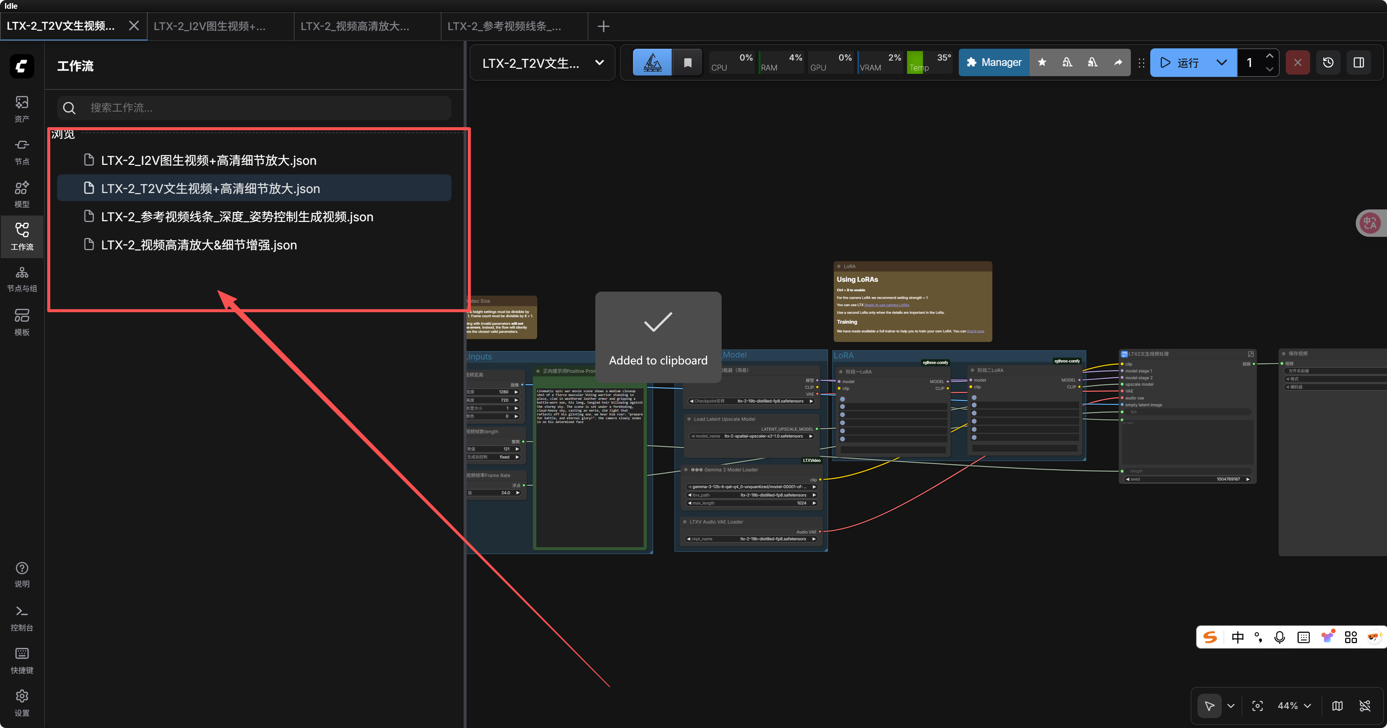
Task: Switch to the LTX-2_视频高清放大 tab
Action: (x=356, y=26)
